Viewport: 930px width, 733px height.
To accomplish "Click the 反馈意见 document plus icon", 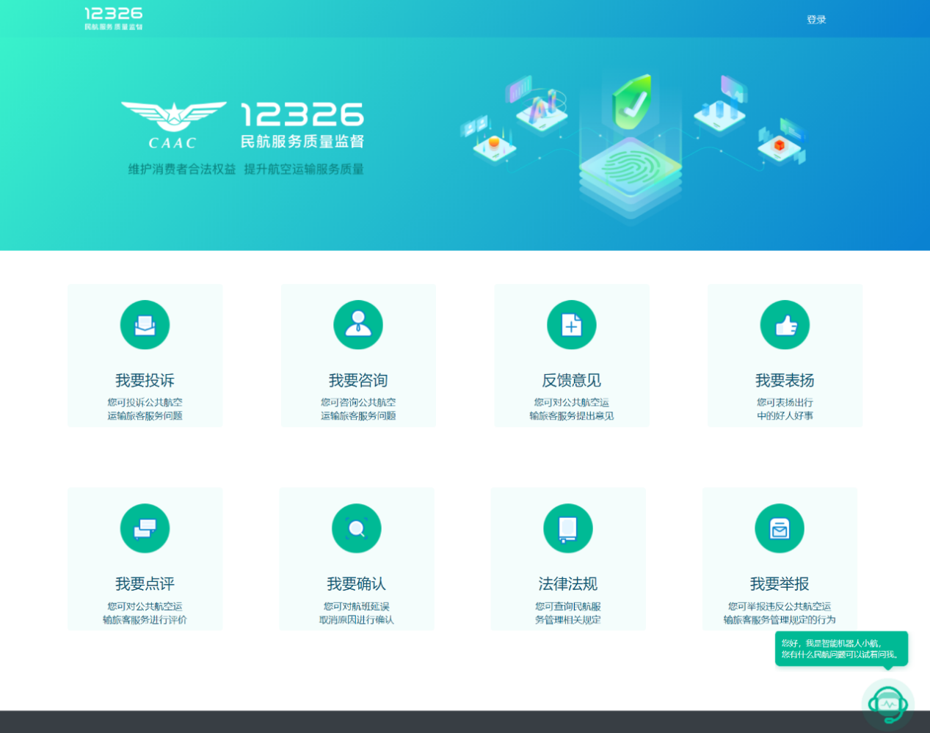I will tap(571, 325).
